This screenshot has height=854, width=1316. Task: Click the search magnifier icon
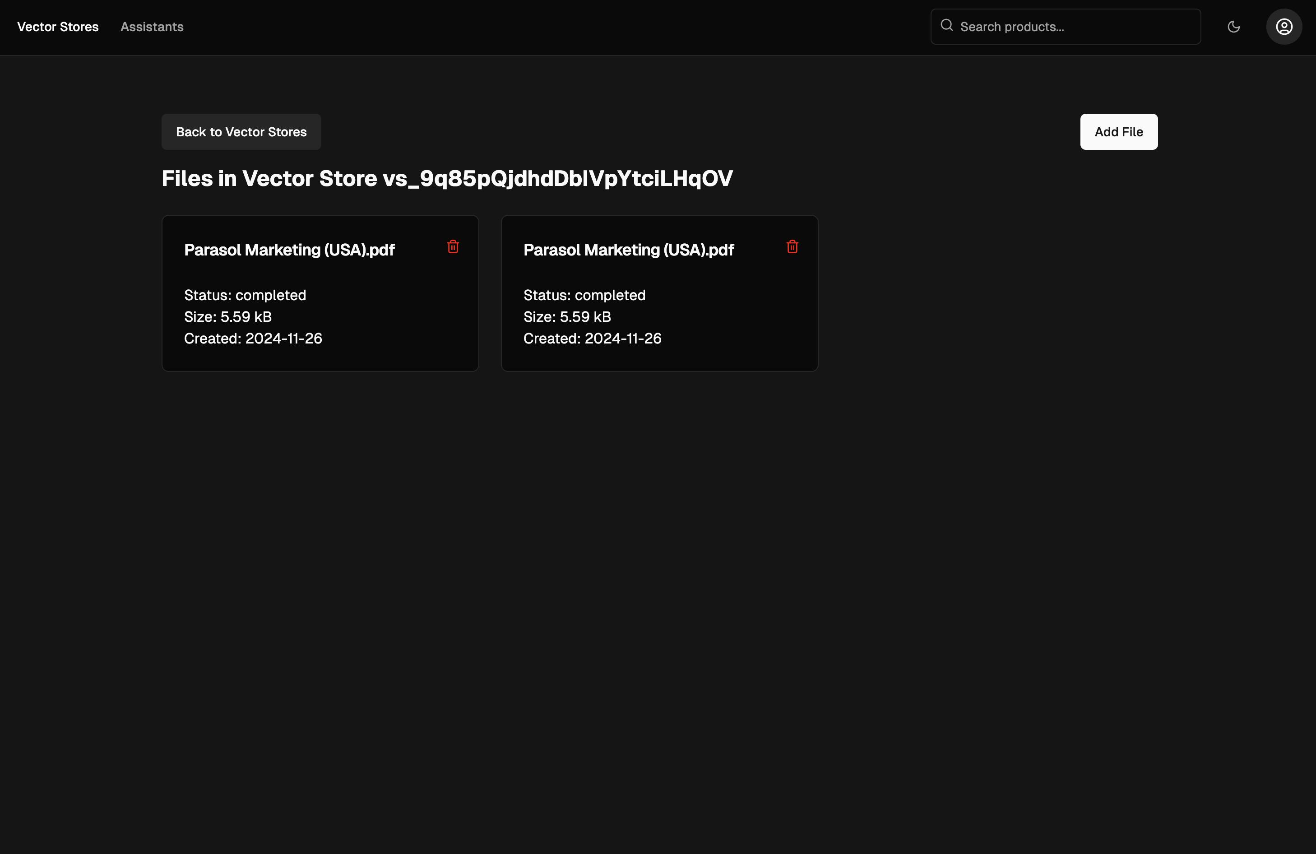pos(947,25)
